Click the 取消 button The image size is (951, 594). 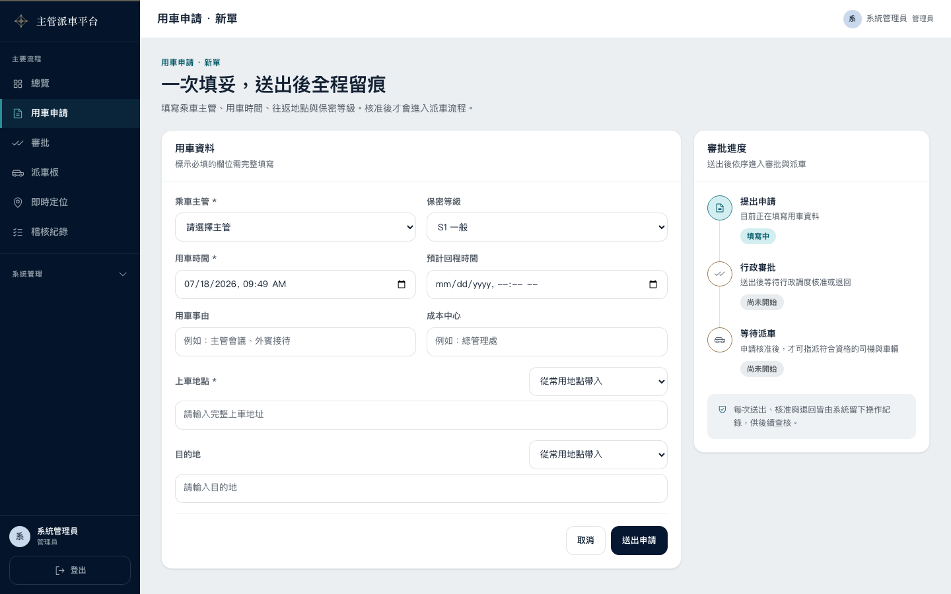coord(586,541)
